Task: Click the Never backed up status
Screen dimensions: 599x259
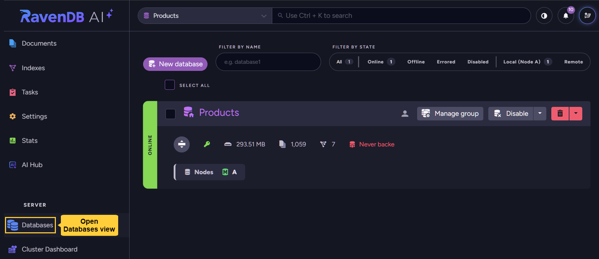Action: [x=377, y=144]
